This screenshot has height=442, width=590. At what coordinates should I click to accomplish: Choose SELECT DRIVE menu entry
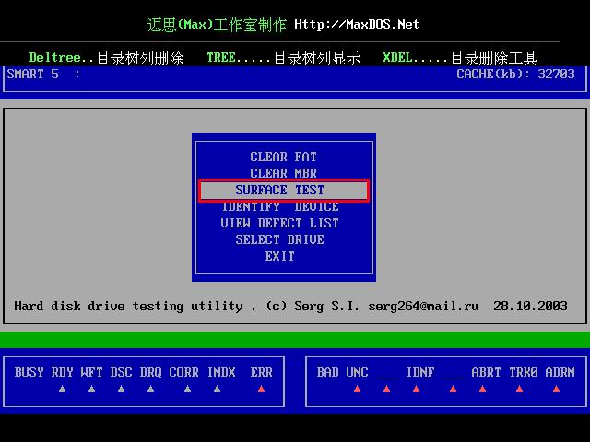pos(279,239)
